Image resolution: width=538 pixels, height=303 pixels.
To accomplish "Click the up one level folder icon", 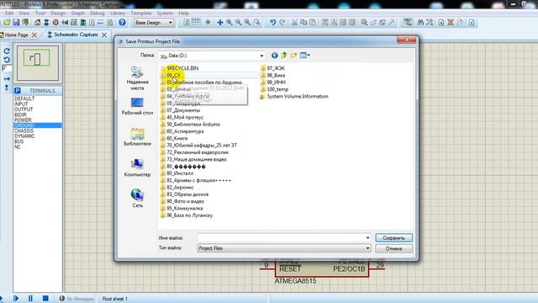I will [x=284, y=56].
